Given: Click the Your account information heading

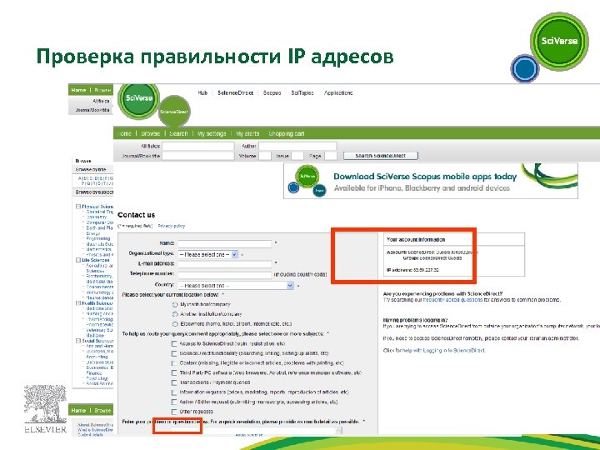Looking at the screenshot, I should click(416, 239).
